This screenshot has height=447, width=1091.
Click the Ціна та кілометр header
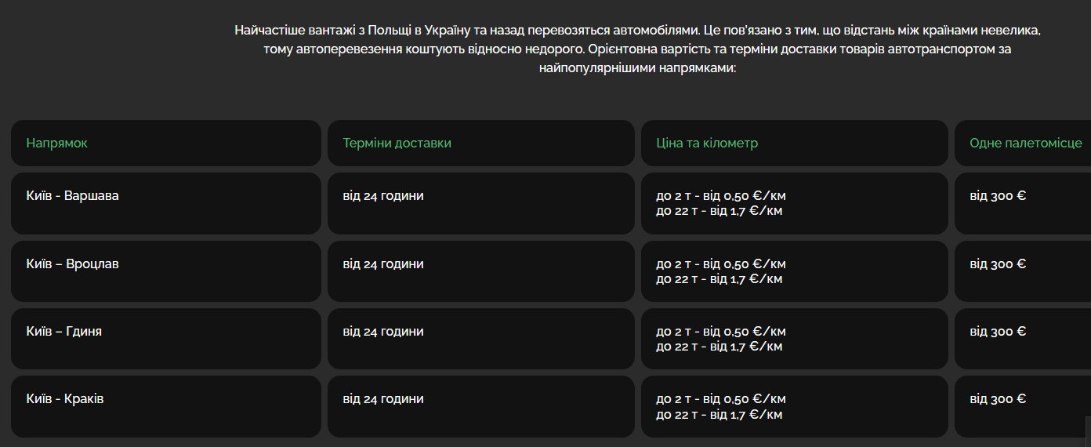(795, 143)
